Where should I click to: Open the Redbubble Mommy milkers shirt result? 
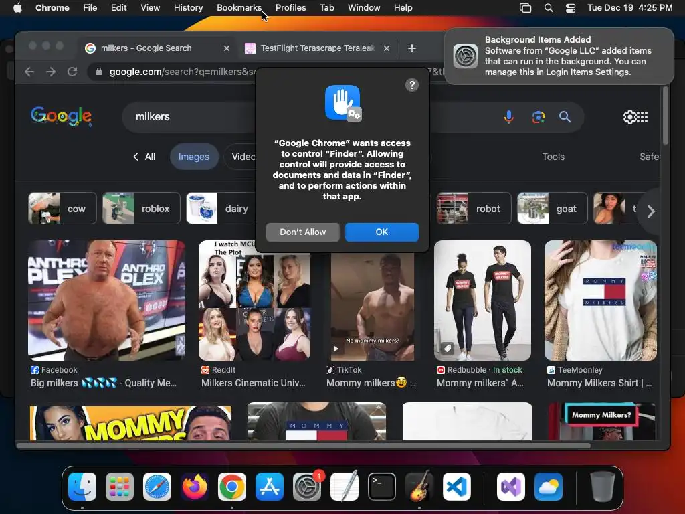click(482, 300)
